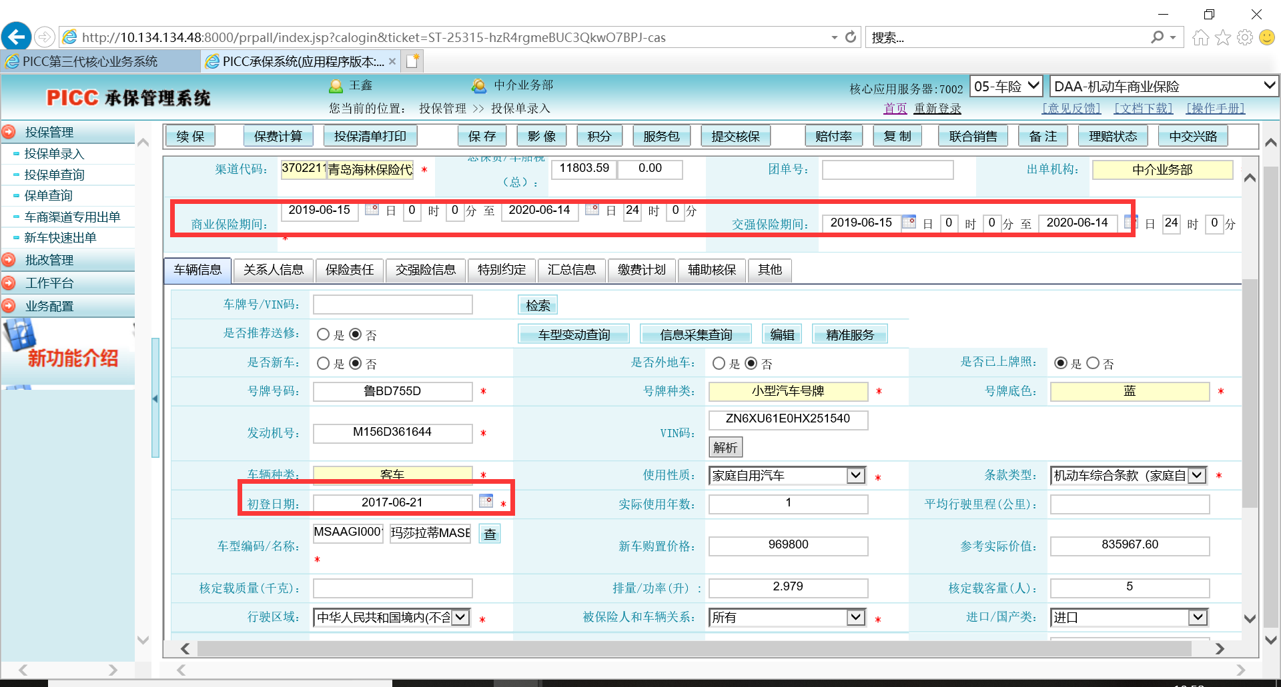Image resolution: width=1281 pixels, height=687 pixels.
Task: Switch to the 关系人信息 tab
Action: point(273,270)
